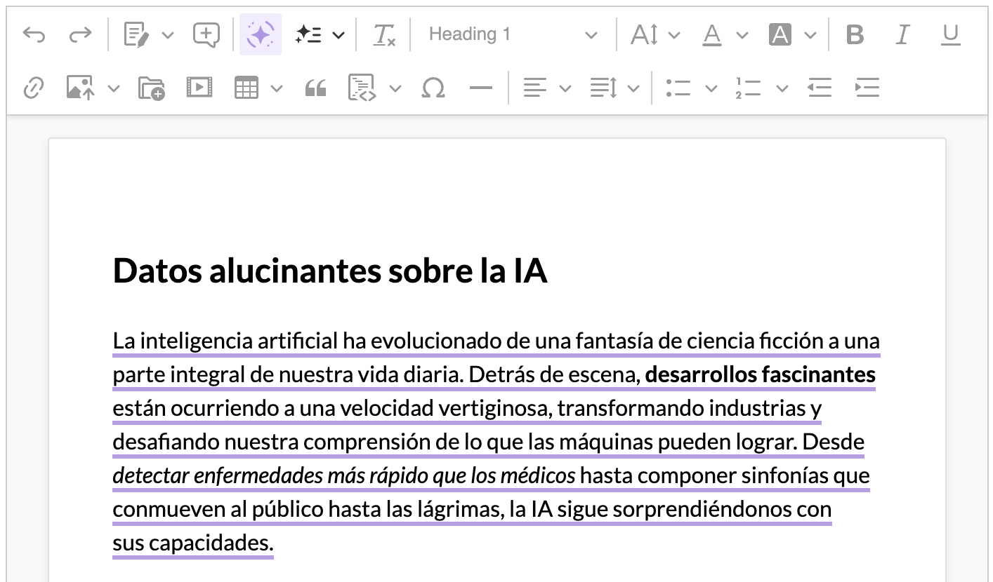Insert a block quote
The image size is (993, 582).
315,88
